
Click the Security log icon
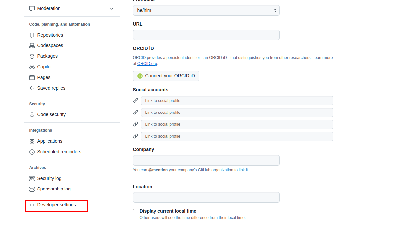pos(32,178)
